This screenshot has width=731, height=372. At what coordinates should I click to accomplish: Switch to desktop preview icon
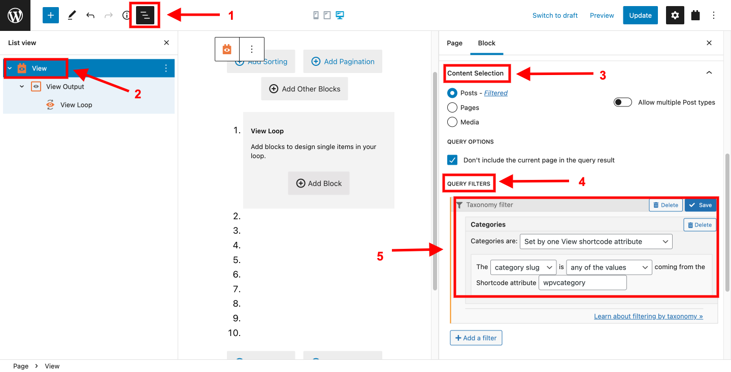coord(340,15)
